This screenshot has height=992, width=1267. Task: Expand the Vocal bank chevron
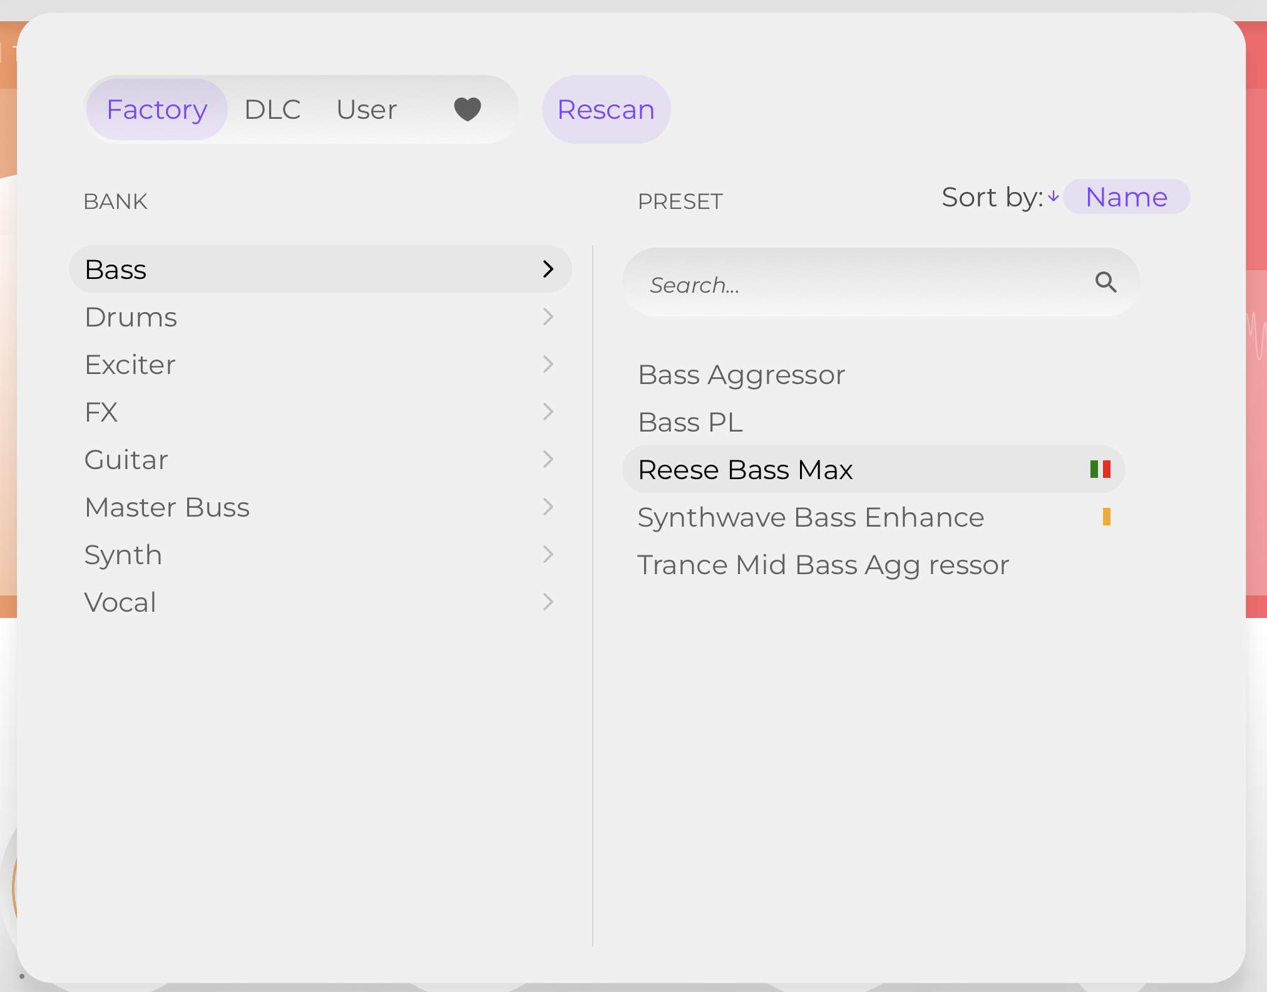pos(548,602)
